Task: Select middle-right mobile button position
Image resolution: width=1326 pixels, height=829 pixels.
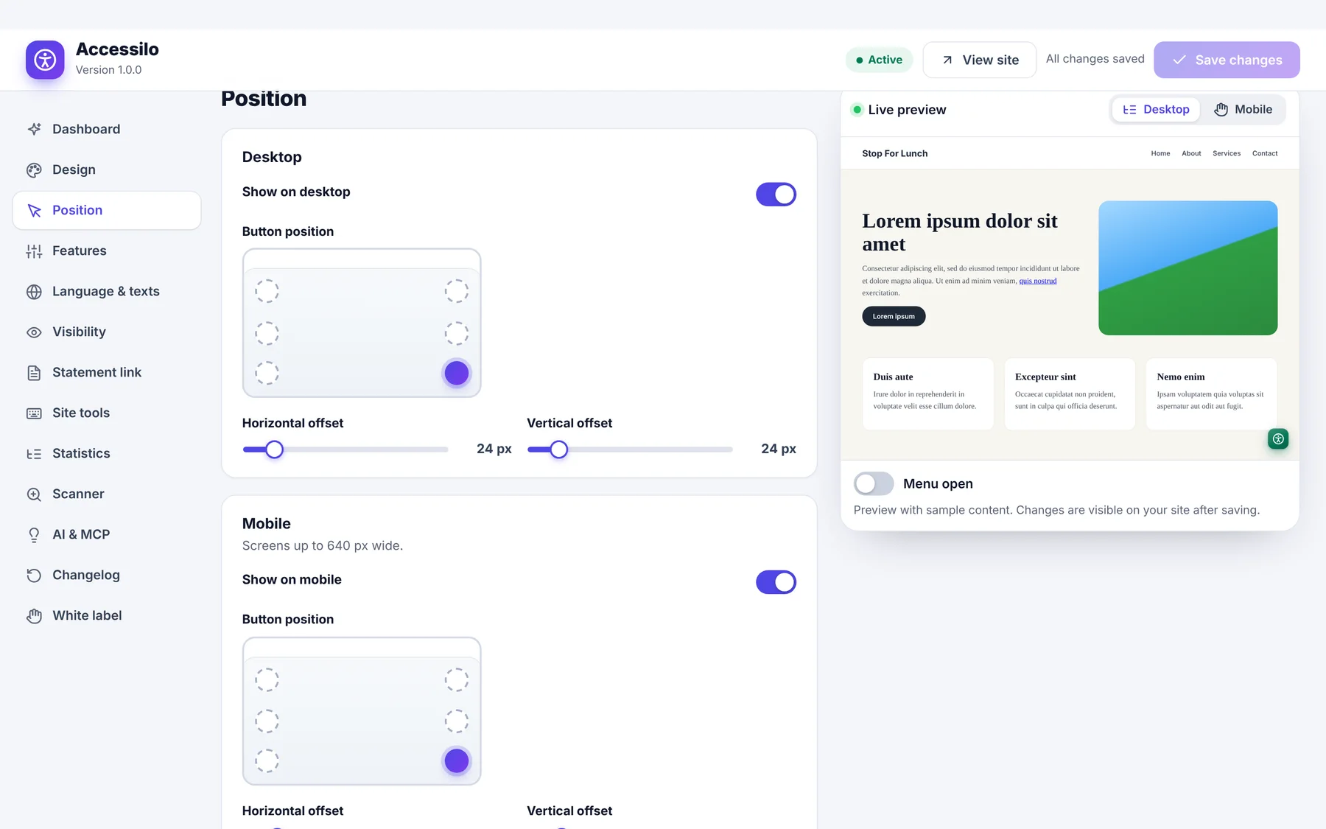Action: point(457,721)
